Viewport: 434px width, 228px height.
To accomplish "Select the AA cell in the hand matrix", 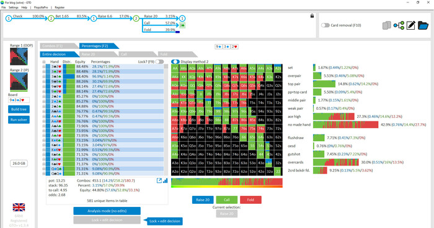I will coord(175,69).
